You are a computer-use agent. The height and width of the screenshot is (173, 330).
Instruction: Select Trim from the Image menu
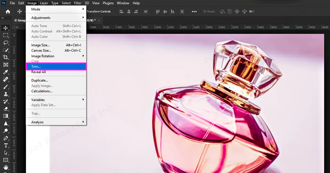pos(36,66)
